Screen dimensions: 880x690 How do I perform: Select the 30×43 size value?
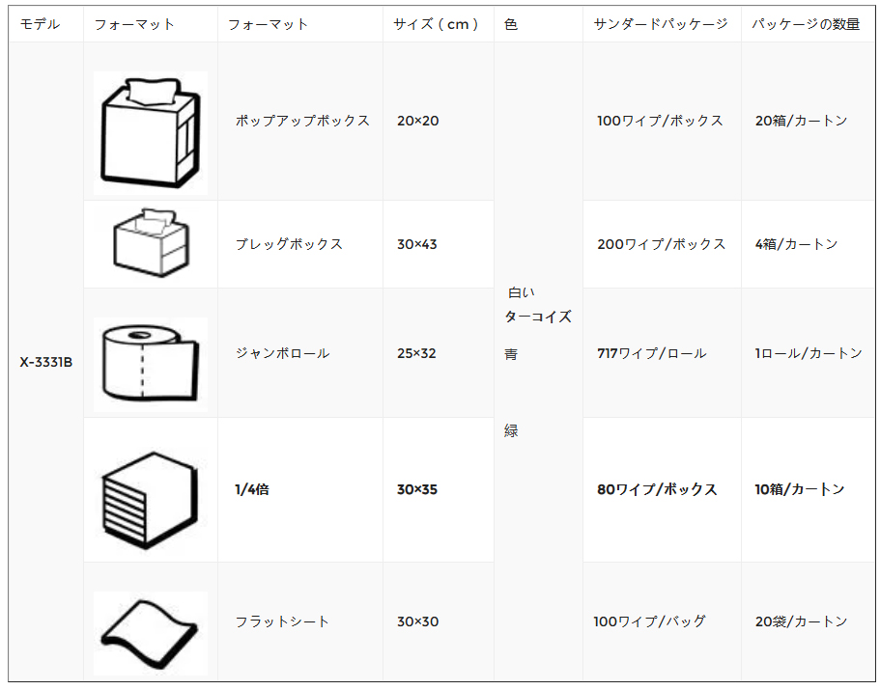click(x=417, y=244)
